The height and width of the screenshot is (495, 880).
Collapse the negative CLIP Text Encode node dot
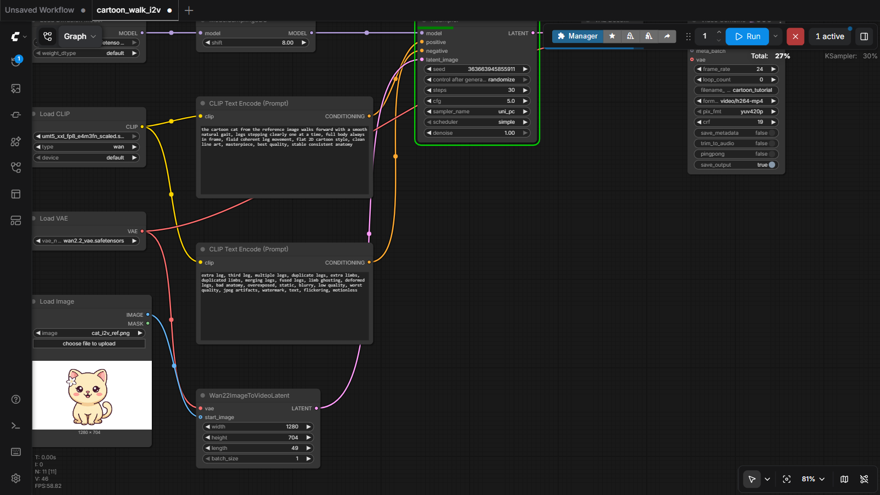click(203, 249)
